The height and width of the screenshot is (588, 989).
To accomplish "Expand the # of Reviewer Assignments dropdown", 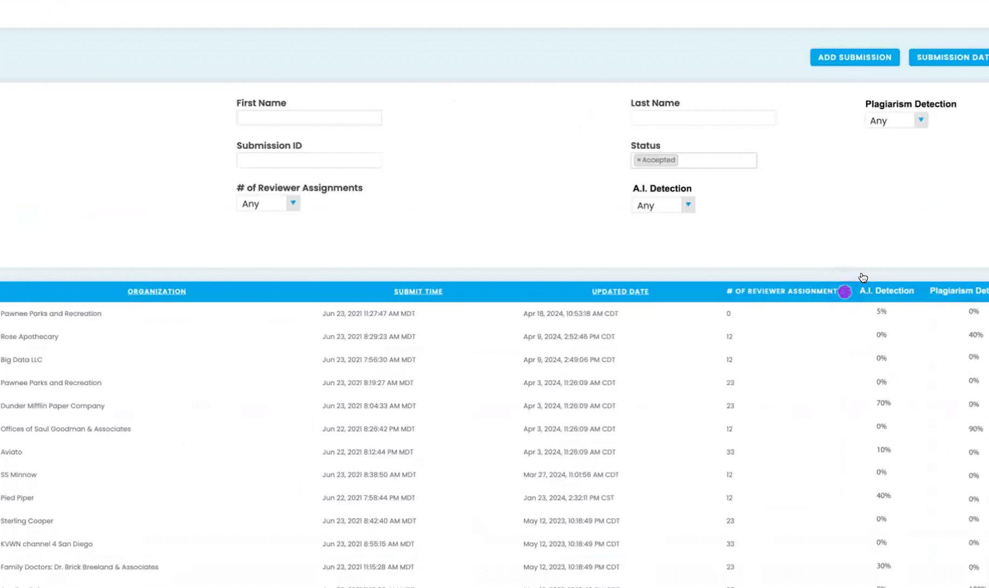I will (268, 203).
